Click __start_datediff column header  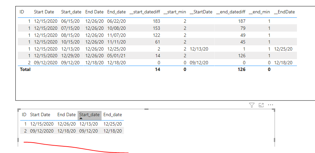145,12
